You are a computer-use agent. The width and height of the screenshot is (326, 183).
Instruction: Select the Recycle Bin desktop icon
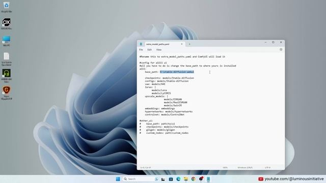[6, 7]
